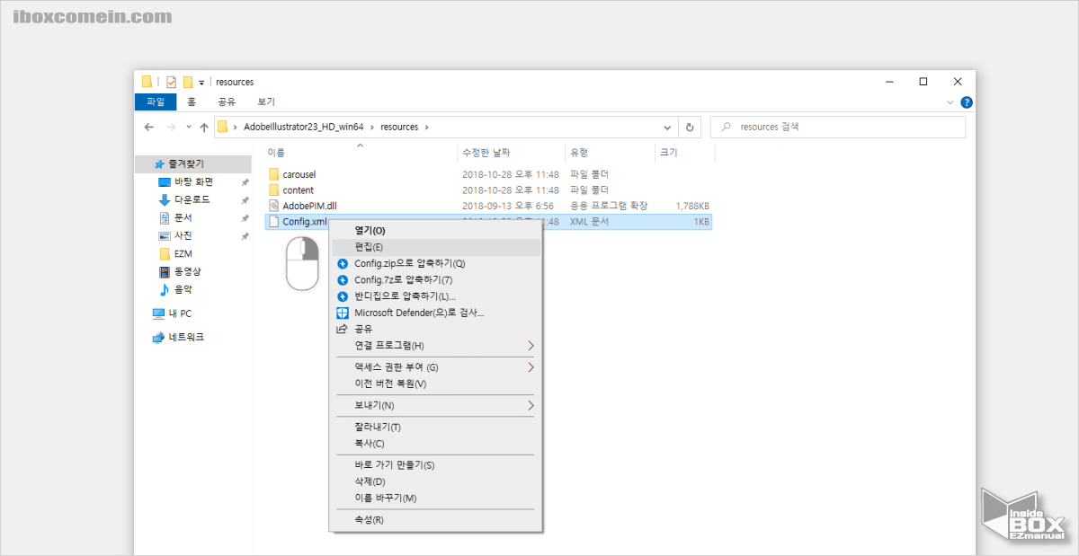Image resolution: width=1079 pixels, height=556 pixels.
Task: Open the Help question-mark icon in the ribbon
Action: pos(965,101)
